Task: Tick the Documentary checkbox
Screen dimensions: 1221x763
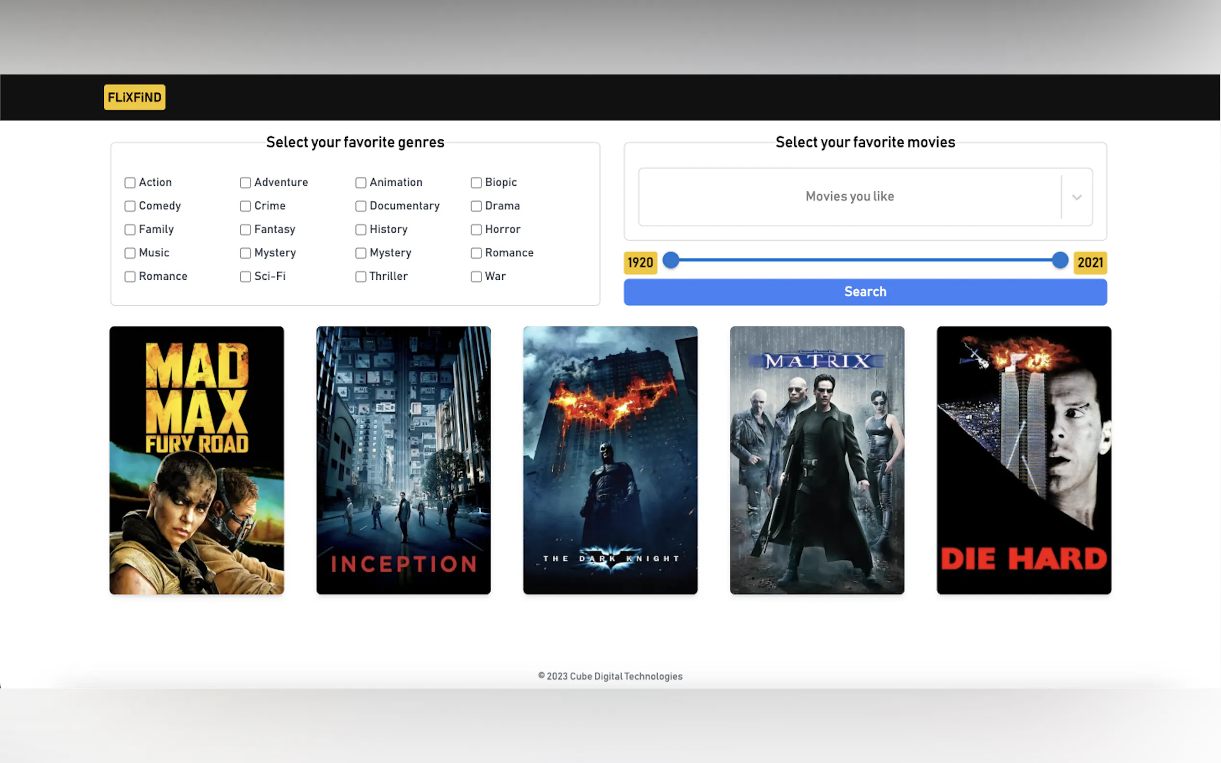Action: [361, 206]
